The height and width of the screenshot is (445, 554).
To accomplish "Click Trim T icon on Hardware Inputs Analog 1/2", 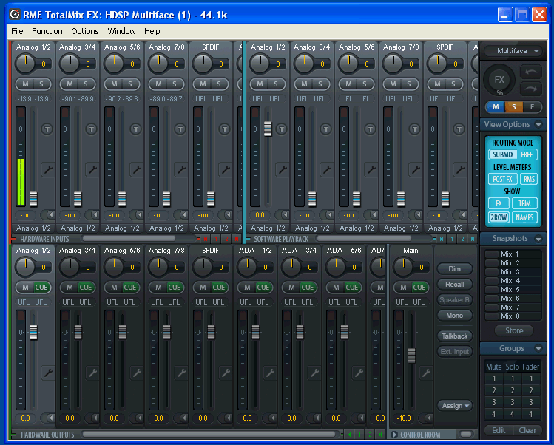I will [47, 129].
